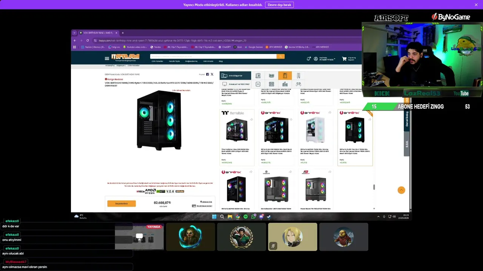This screenshot has height=271, width=483.
Task: Open the S.S.S. side tab
Action: (407, 144)
